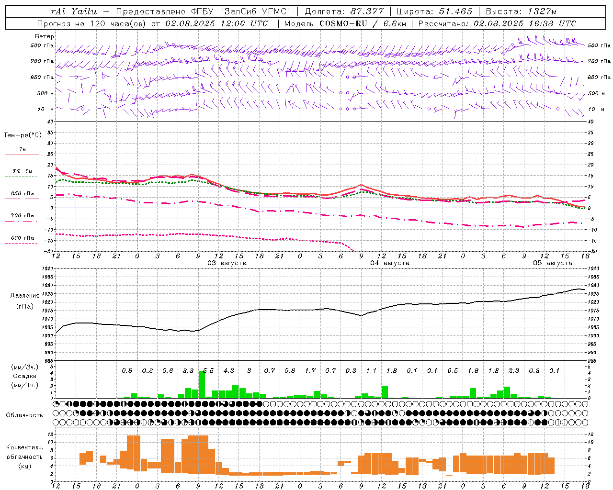613x490 pixels.
Task: Click the left 500 гПа wind level label
Action: [42, 46]
